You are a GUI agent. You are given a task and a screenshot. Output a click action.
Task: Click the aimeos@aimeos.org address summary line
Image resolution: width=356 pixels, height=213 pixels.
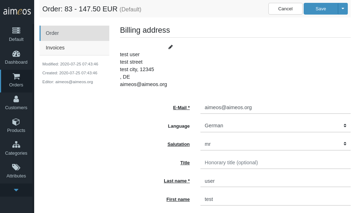(143, 84)
